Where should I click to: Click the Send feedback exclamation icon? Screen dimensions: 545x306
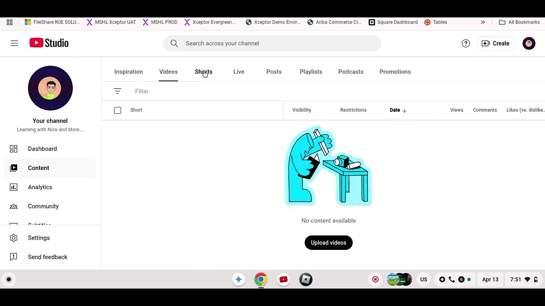[x=14, y=257]
